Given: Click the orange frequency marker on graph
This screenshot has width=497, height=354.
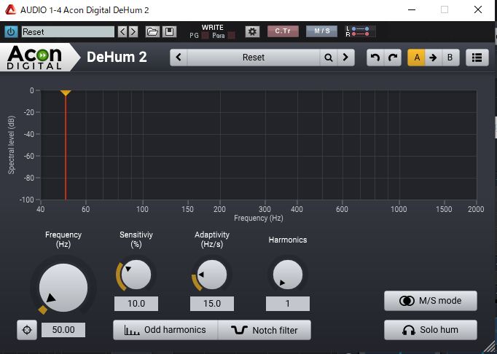Looking at the screenshot, I should [x=66, y=93].
